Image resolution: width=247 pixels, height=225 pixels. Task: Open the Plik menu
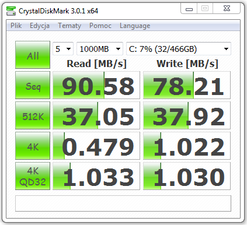coord(16,26)
